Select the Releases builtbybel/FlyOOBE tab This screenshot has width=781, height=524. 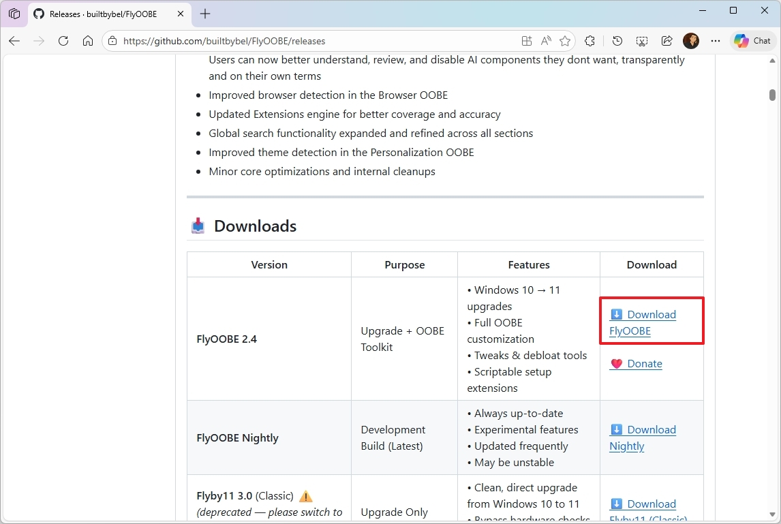pos(102,14)
